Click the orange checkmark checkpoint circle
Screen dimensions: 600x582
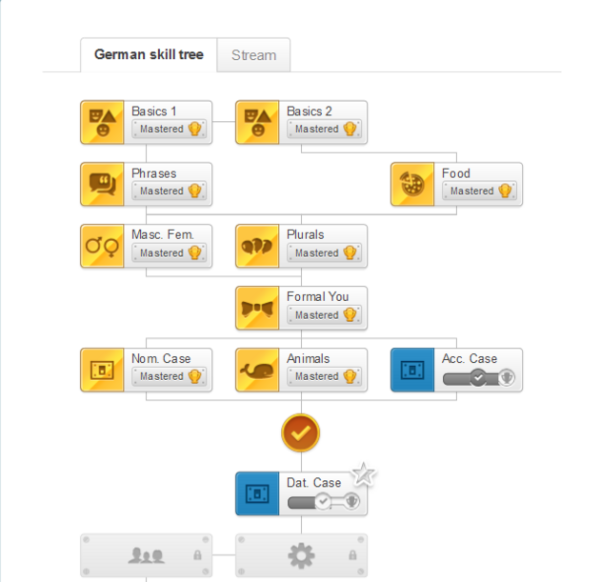click(x=301, y=433)
